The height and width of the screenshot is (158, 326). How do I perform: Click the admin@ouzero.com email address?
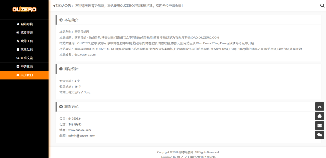(x=82, y=136)
